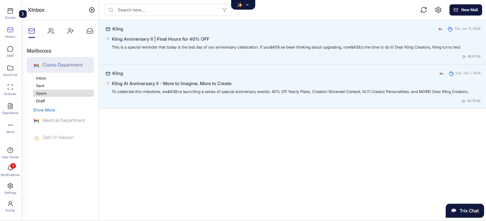Click flag icon beside 46.41 Kb
This screenshot has height=221, width=486.
464,57
